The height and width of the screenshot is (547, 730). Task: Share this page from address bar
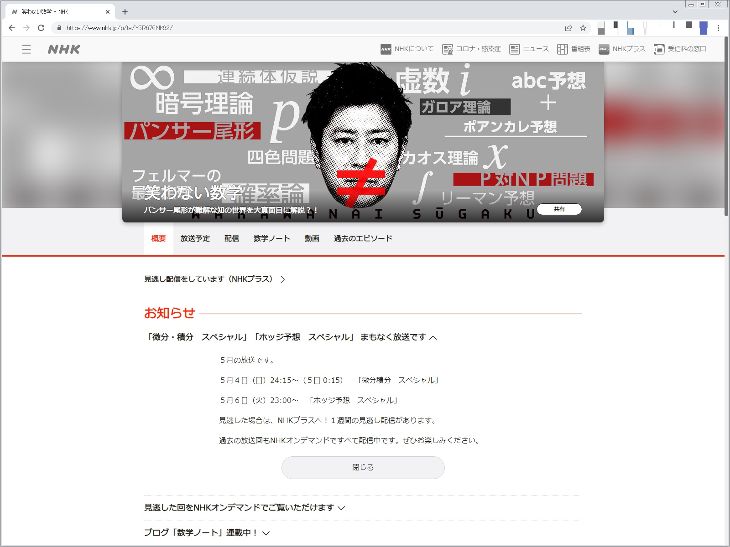(x=568, y=28)
